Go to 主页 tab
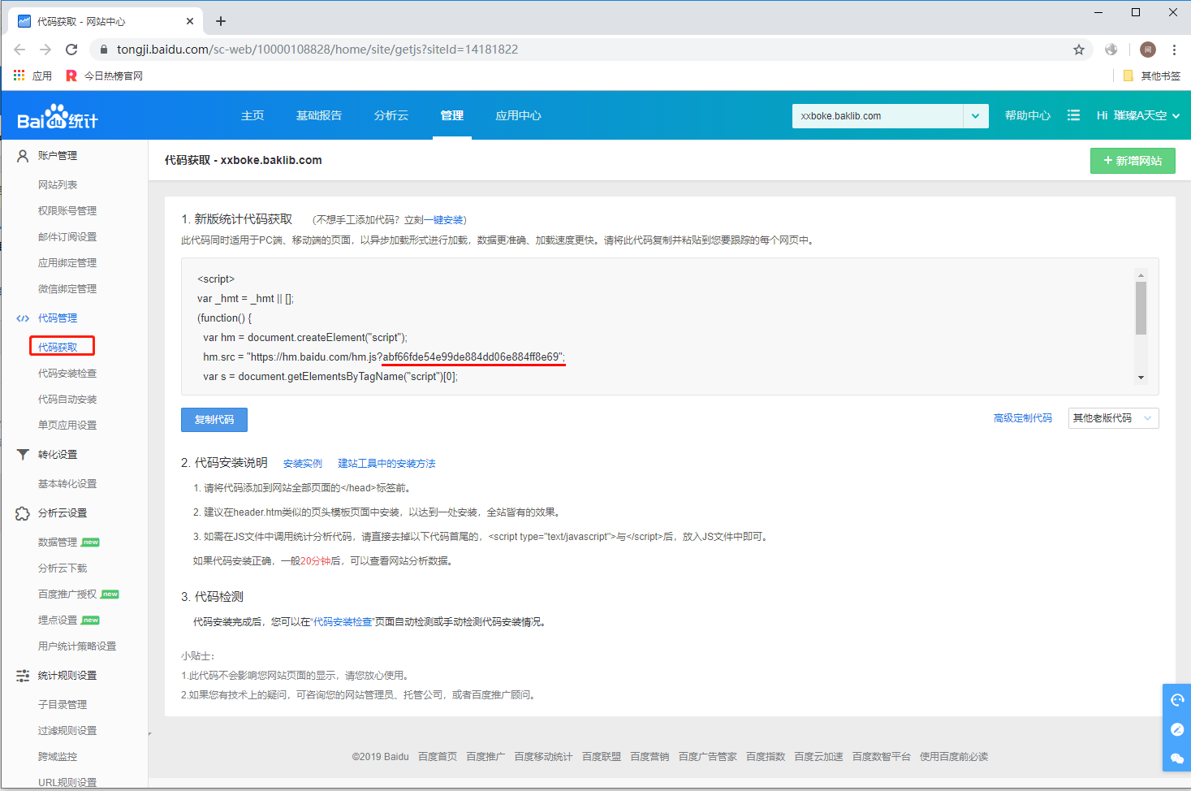This screenshot has width=1191, height=791. (252, 115)
